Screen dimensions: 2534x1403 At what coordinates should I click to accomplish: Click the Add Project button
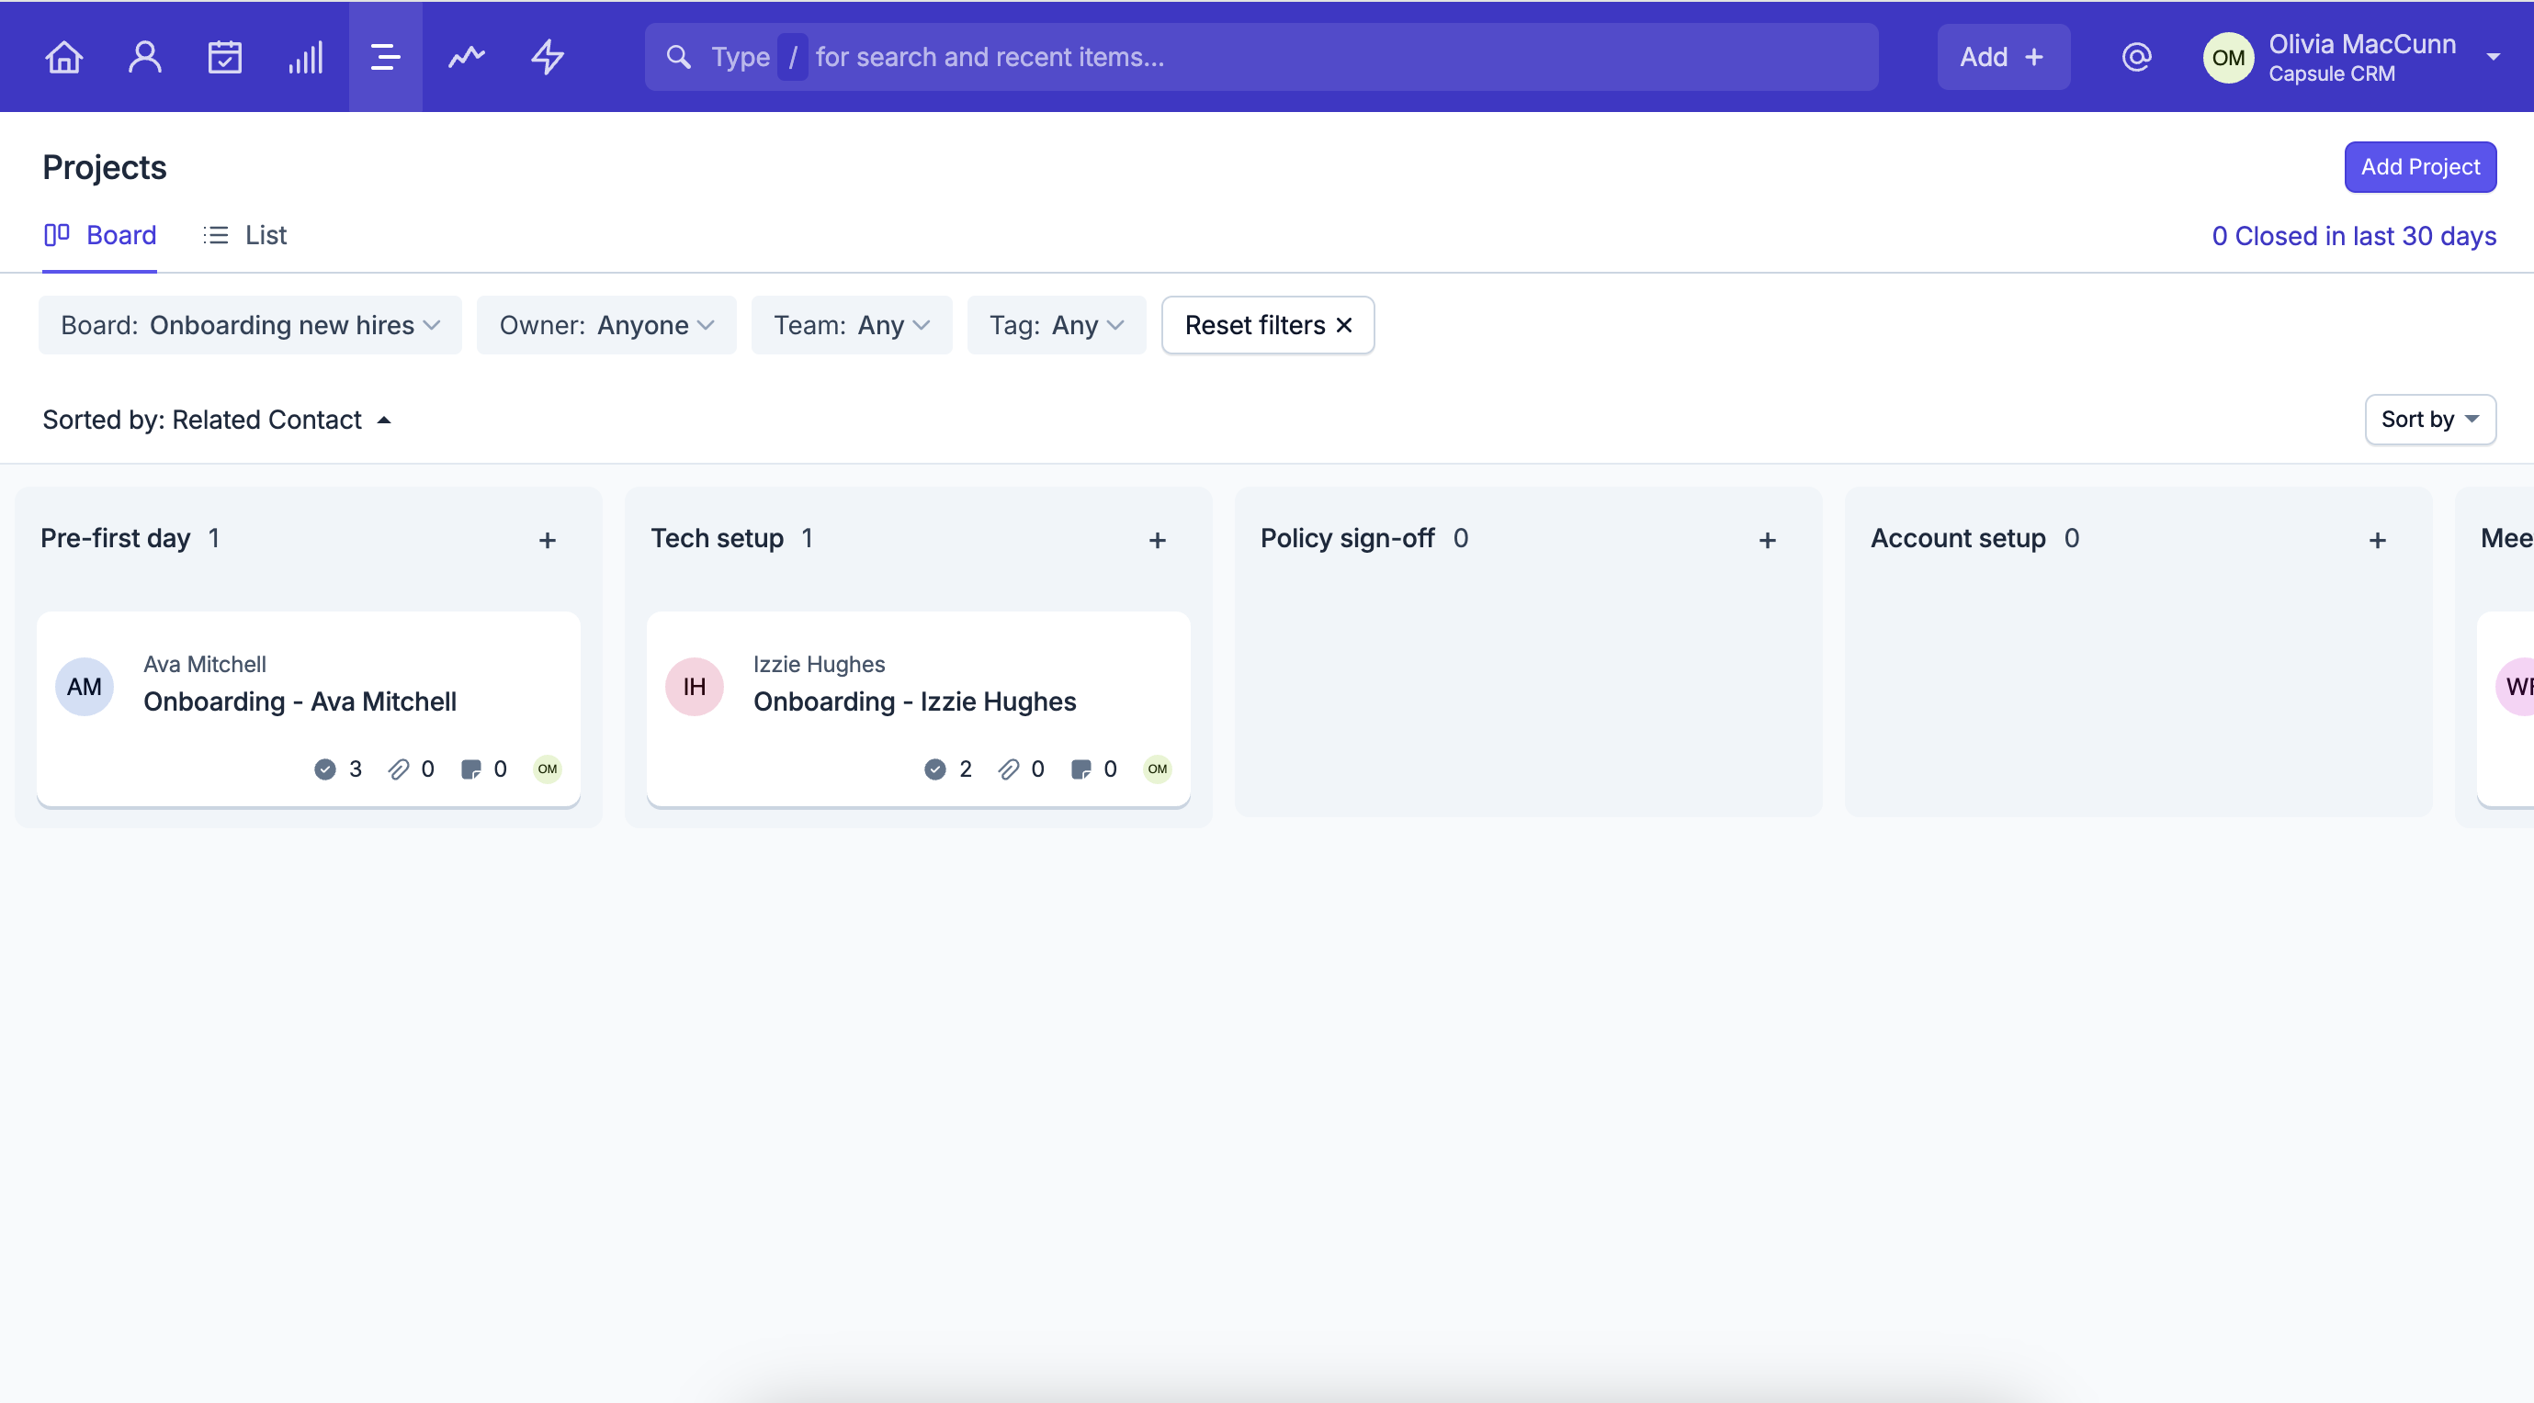pos(2420,167)
